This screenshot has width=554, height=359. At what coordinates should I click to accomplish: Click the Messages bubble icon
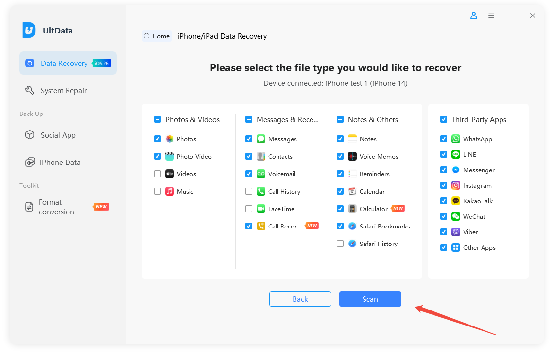pyautogui.click(x=261, y=139)
